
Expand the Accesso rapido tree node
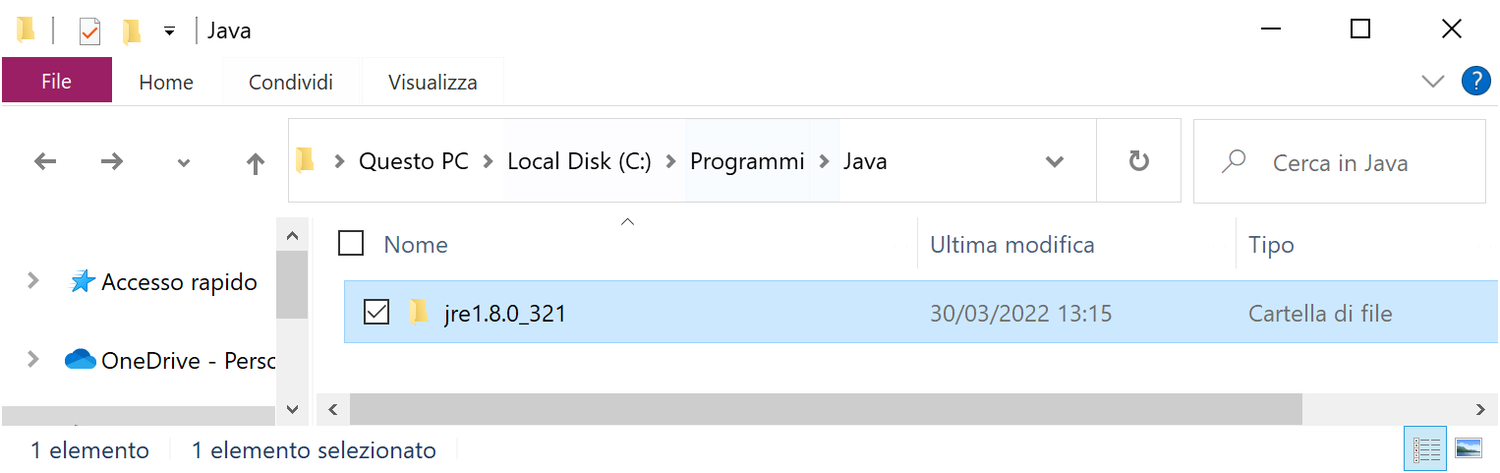pos(33,281)
